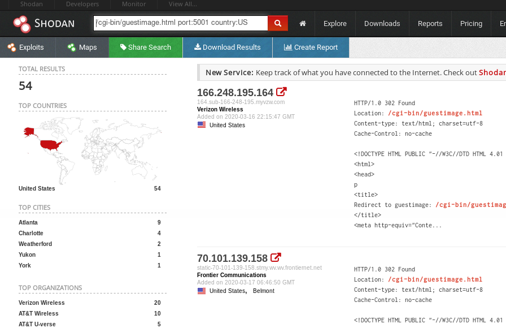Image resolution: width=506 pixels, height=328 pixels.
Task: Click the download arrow icon
Action: (198, 47)
